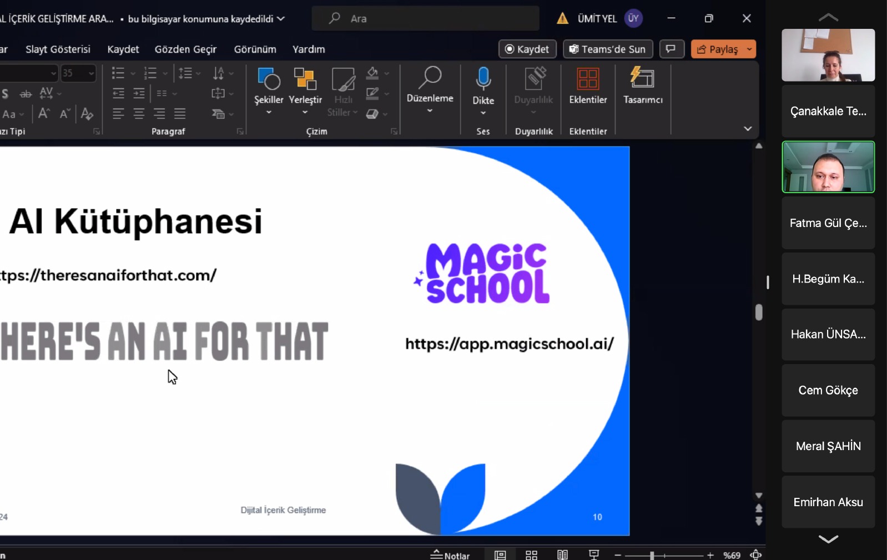Click the convert to SmartArt icon
The image size is (887, 560).
pyautogui.click(x=219, y=114)
